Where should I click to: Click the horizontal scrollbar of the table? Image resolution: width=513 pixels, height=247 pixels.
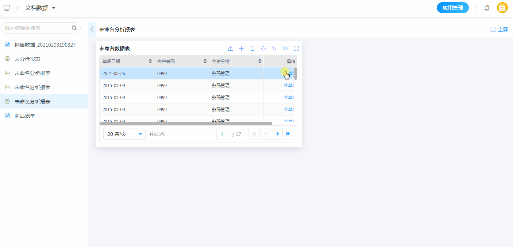coord(186,124)
